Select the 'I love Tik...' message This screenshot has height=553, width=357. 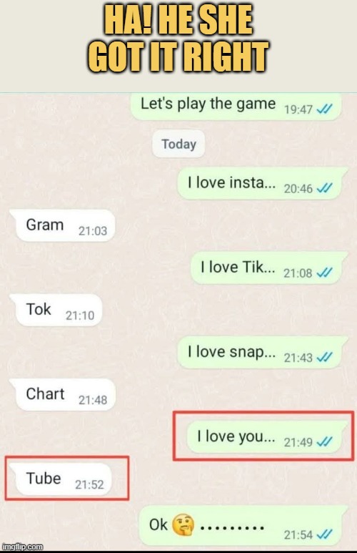(269, 268)
